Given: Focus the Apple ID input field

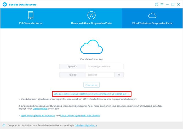Looking at the screenshot, I should coord(105,66).
